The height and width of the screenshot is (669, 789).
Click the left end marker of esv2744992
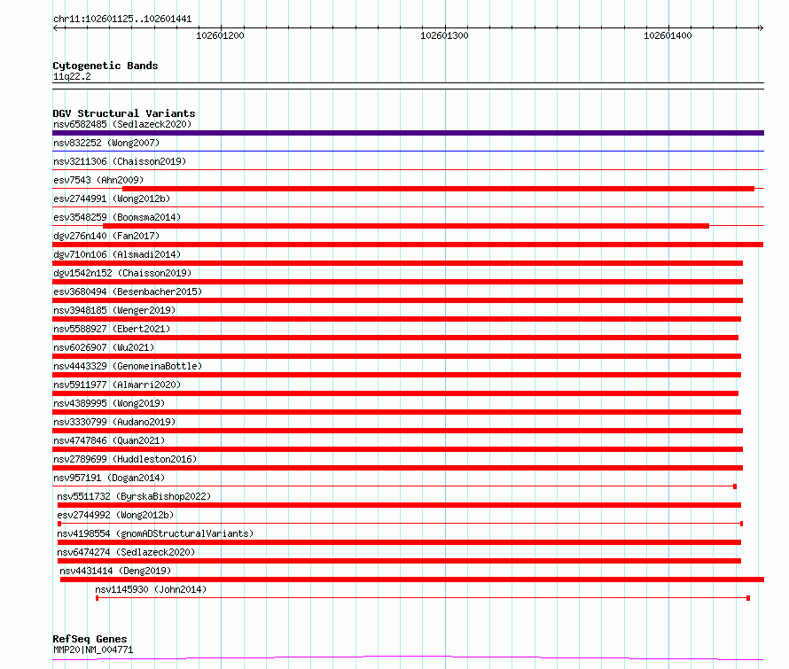59,524
